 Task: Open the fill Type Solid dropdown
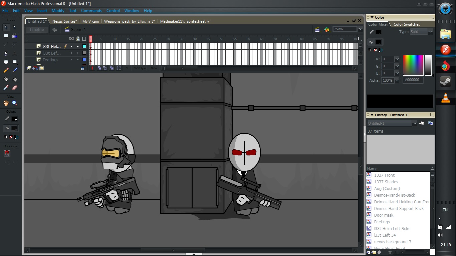[x=431, y=32]
